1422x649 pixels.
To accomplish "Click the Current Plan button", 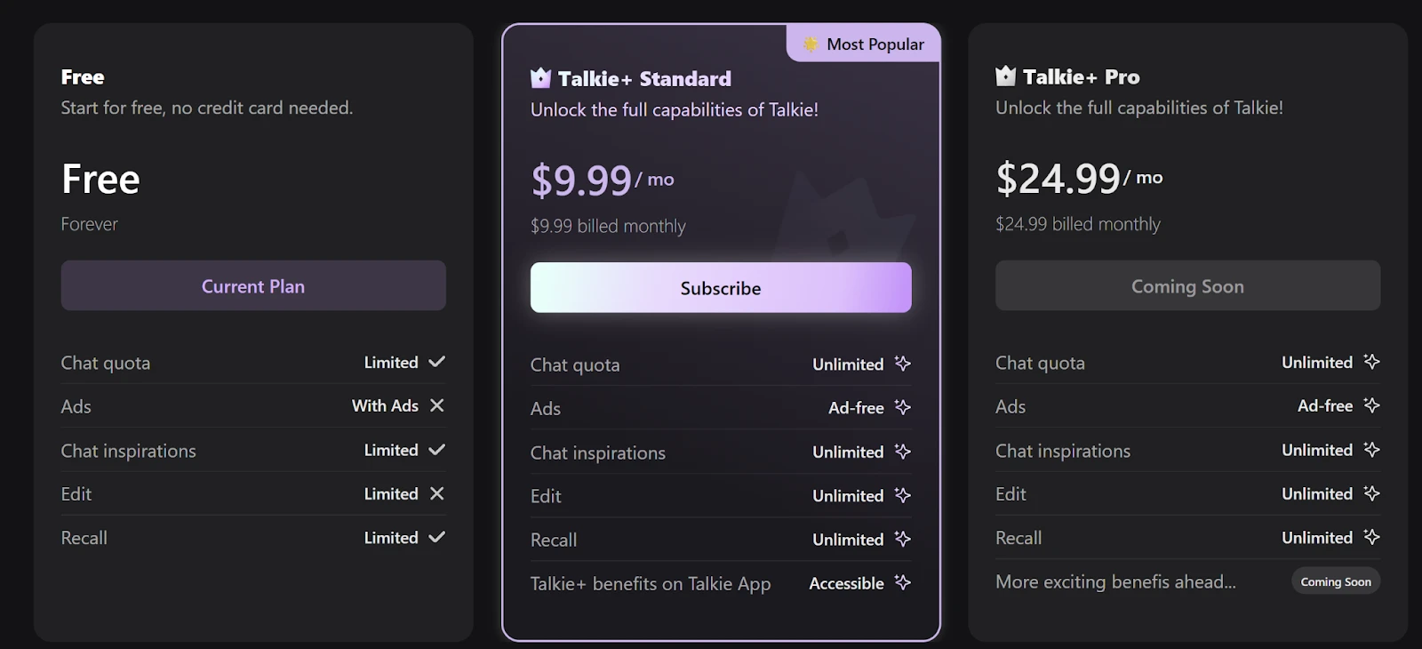I will click(x=253, y=286).
